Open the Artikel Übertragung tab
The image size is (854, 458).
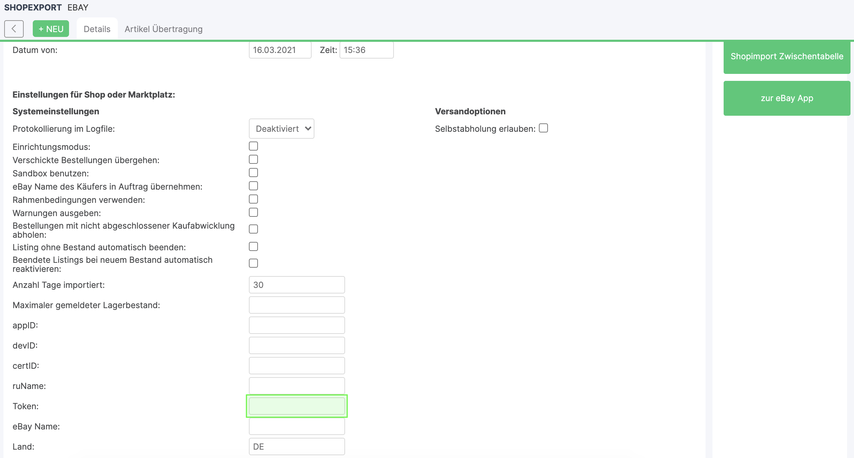[163, 29]
